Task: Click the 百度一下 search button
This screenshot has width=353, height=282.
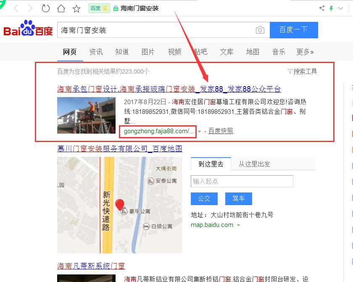Action: [294, 30]
